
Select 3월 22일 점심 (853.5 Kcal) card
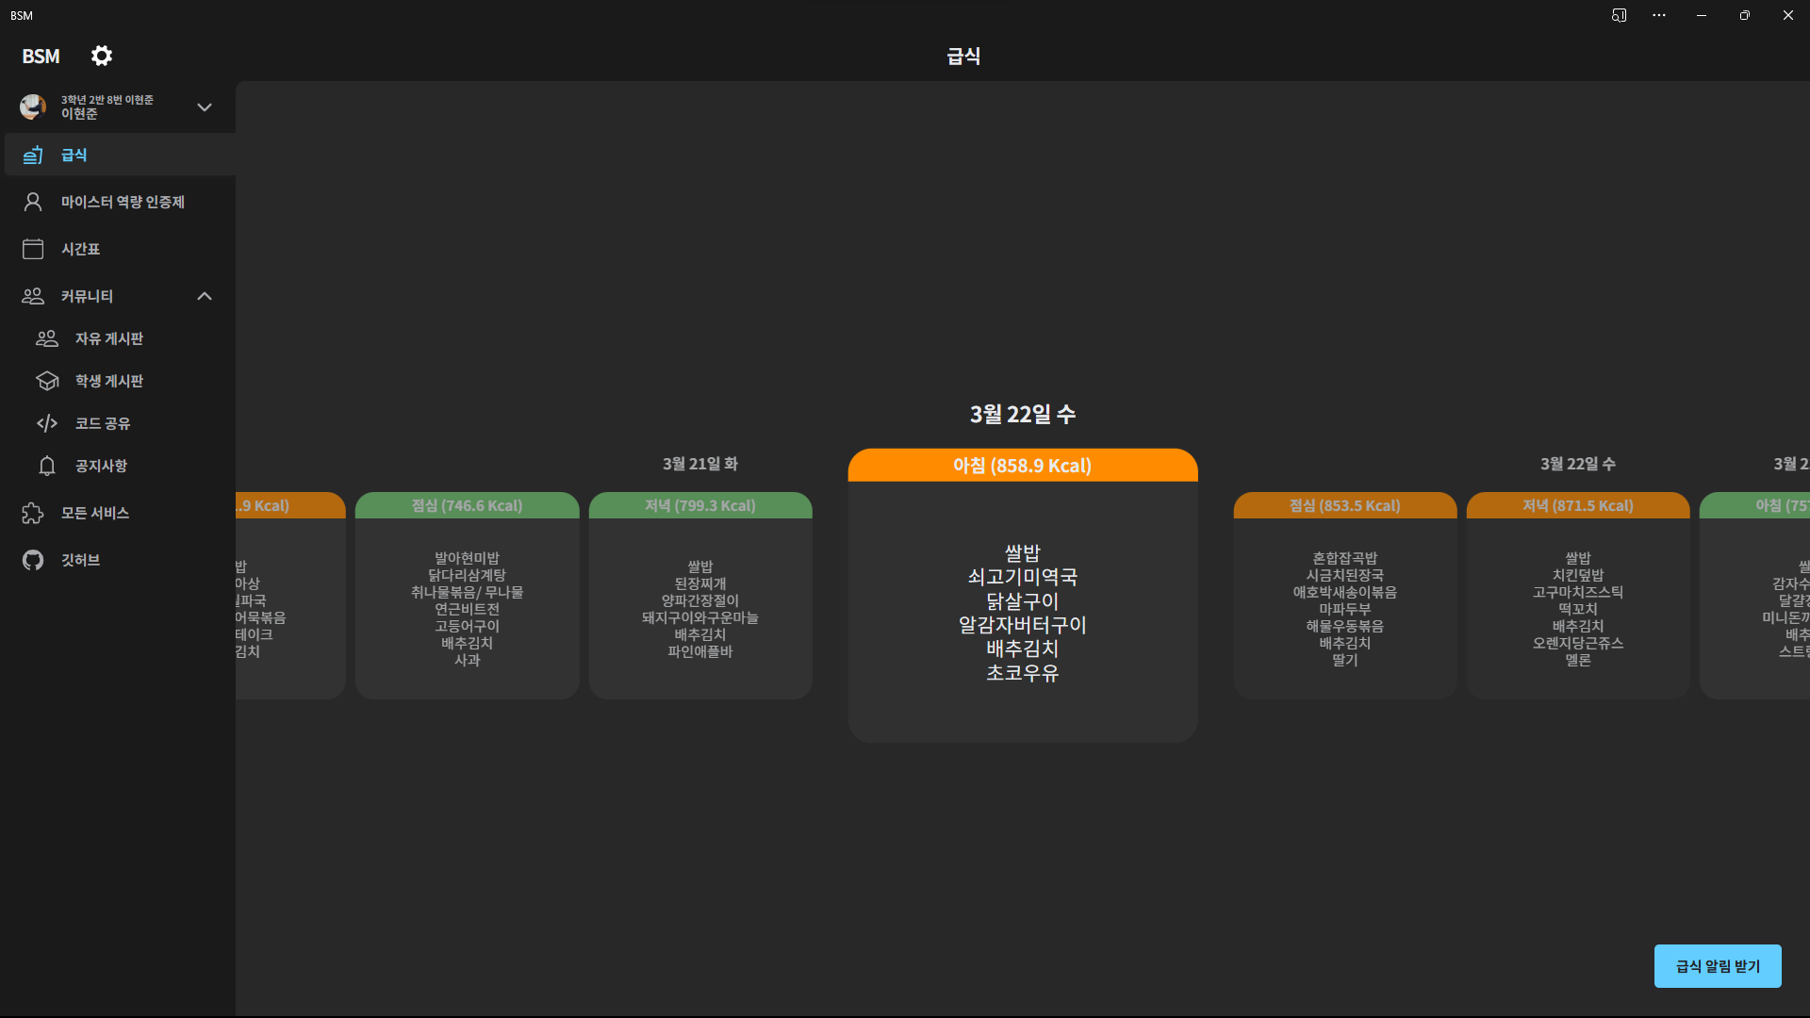(1345, 595)
